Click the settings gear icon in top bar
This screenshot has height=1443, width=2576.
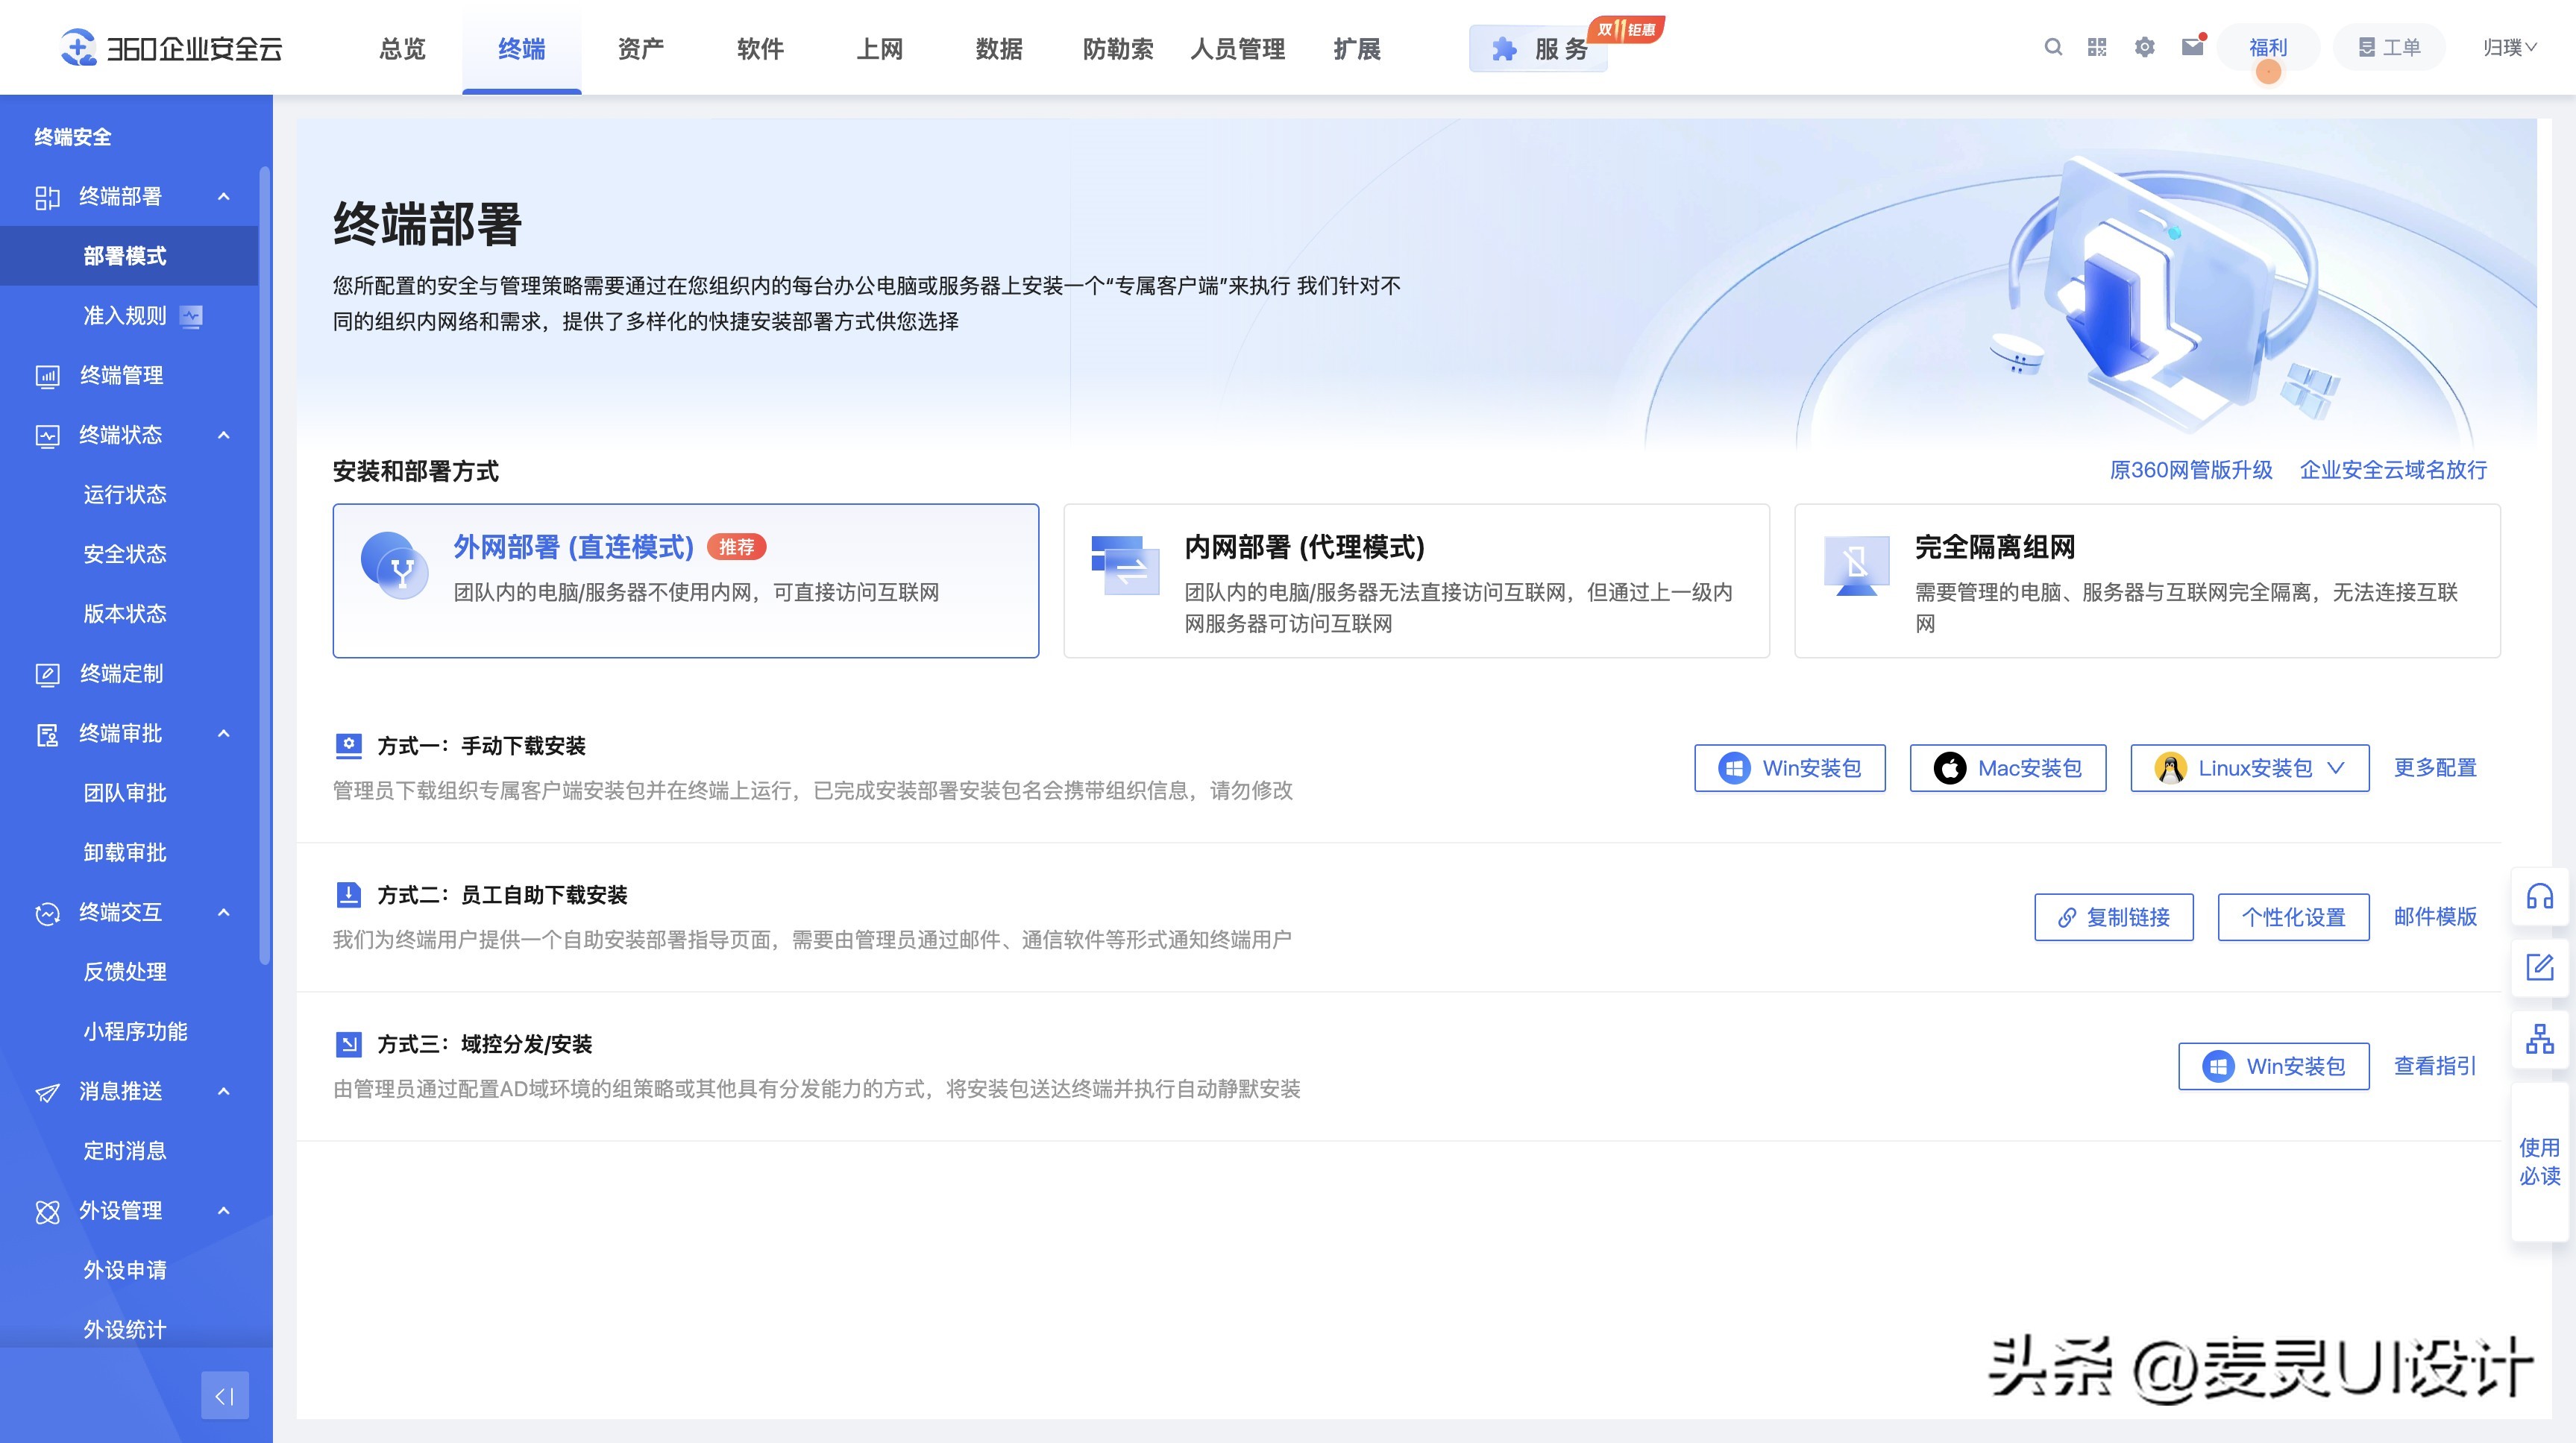(x=2144, y=47)
